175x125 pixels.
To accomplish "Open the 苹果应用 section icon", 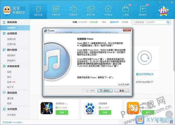I will click(x=56, y=9).
